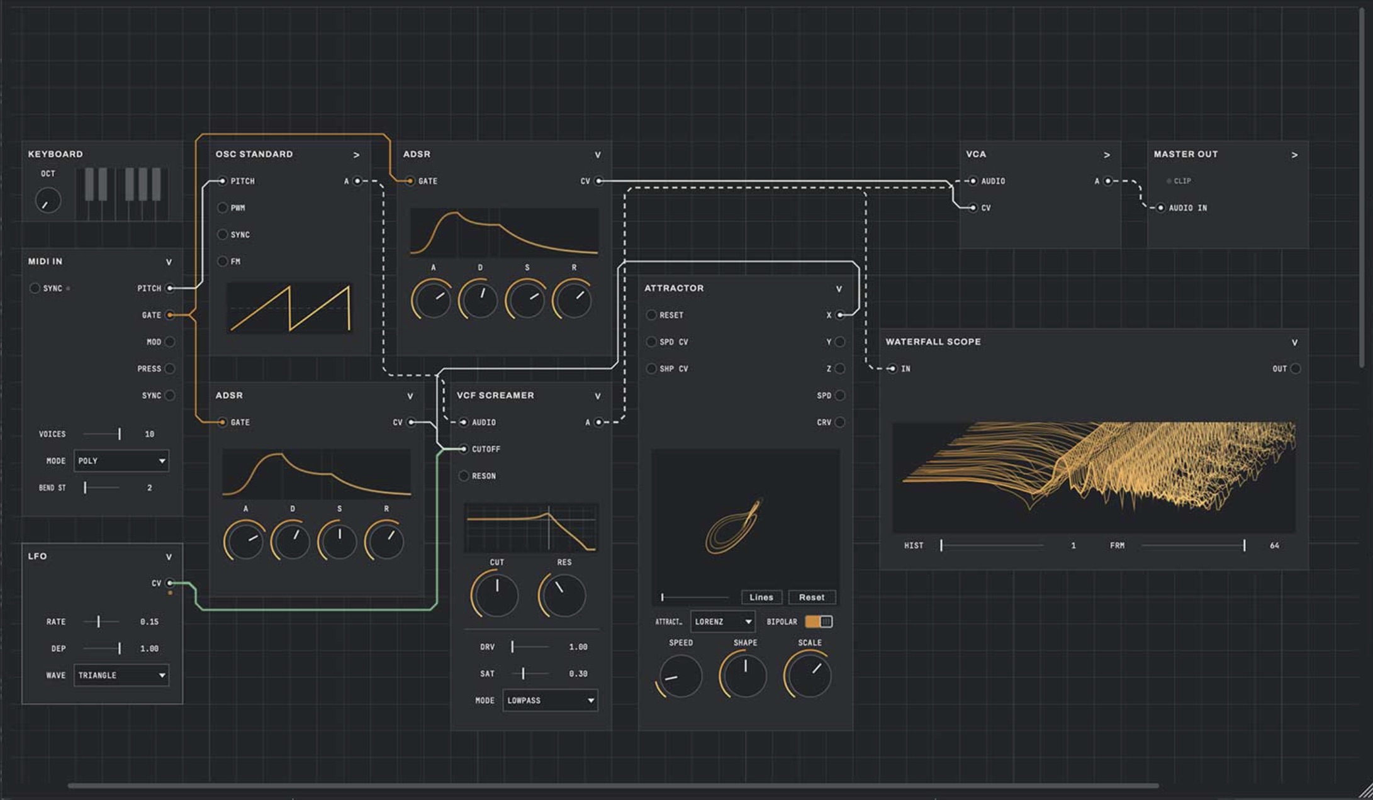Viewport: 1373px width, 800px height.
Task: Click the lower ADSR CV output circle
Action: [411, 422]
